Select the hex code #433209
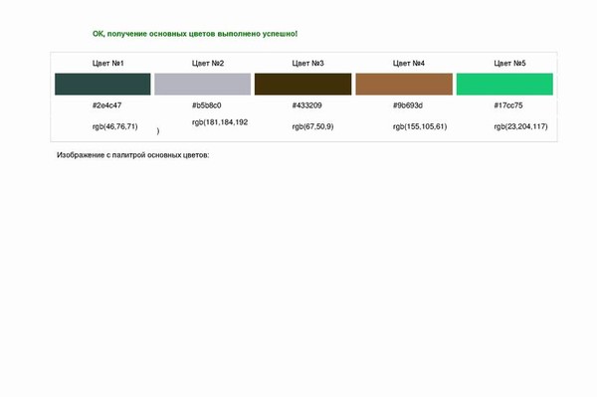 tap(306, 105)
